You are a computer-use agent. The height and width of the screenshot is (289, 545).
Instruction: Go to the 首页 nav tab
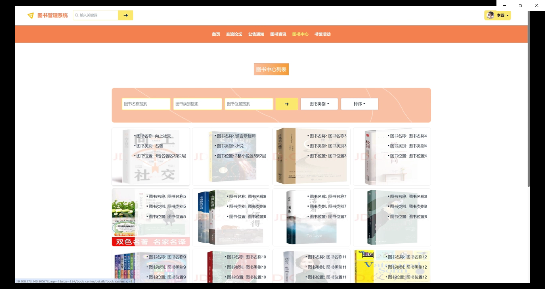[x=216, y=34]
